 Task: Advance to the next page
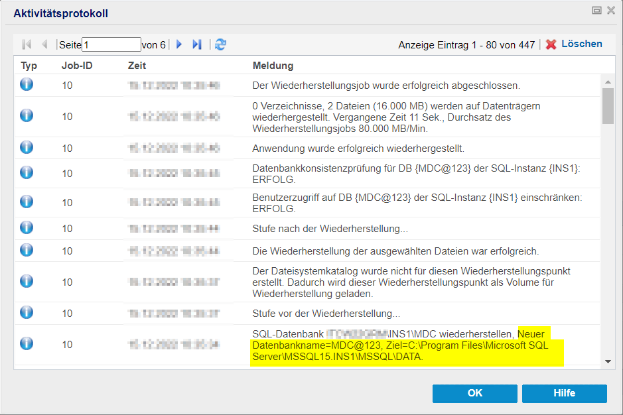click(179, 44)
